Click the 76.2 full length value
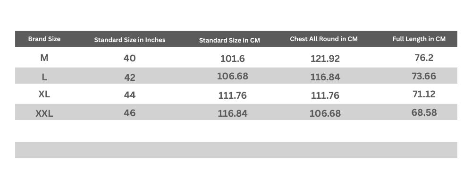Image resolution: width=472 pixels, height=189 pixels. 423,58
